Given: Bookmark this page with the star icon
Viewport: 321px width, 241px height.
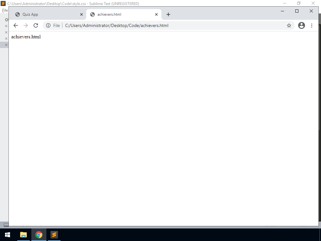Looking at the screenshot, I should 289,25.
